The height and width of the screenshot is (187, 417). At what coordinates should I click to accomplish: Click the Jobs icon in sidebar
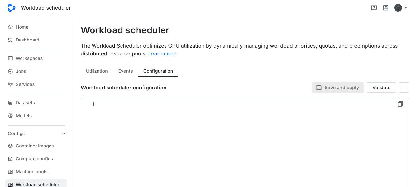coord(10,71)
